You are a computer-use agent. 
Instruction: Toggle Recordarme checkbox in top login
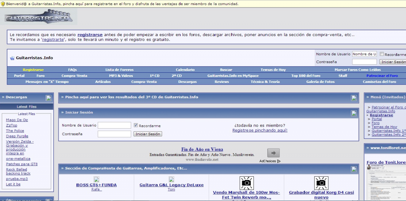tap(382, 54)
